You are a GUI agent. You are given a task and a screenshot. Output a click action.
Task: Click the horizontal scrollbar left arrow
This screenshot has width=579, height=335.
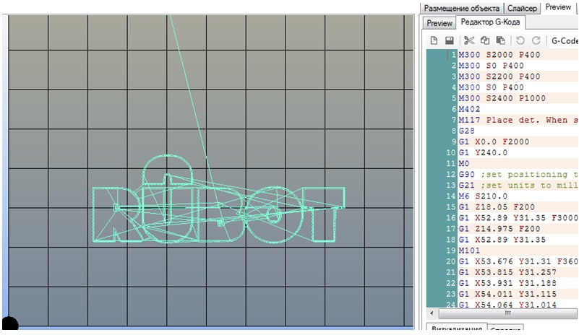pyautogui.click(x=432, y=313)
